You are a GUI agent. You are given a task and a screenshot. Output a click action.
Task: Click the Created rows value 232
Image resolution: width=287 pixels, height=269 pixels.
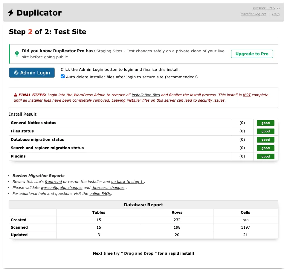click(177, 220)
